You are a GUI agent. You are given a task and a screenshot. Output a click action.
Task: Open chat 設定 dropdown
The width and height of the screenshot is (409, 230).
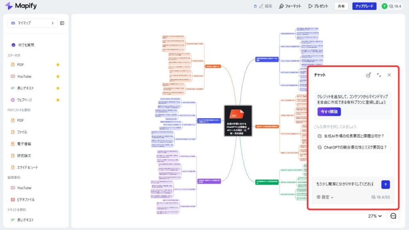click(325, 197)
